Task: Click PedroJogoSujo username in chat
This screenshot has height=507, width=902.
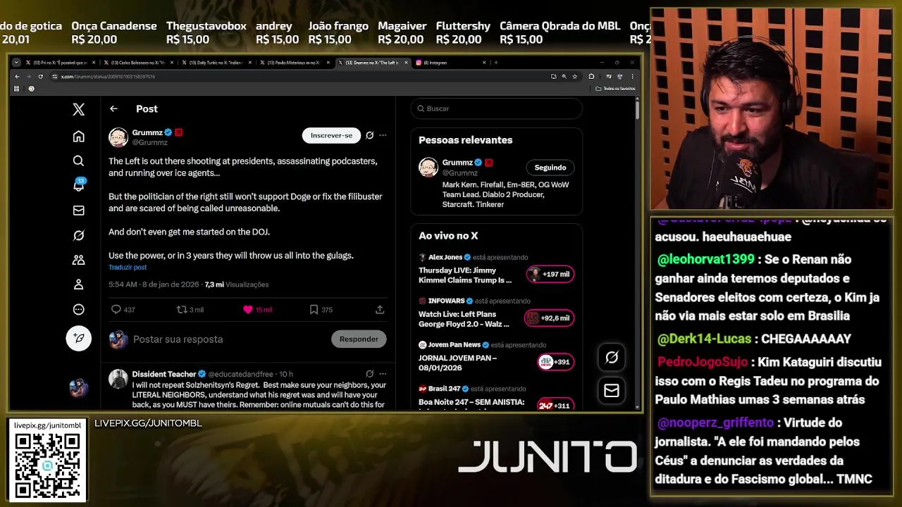Action: tap(703, 363)
